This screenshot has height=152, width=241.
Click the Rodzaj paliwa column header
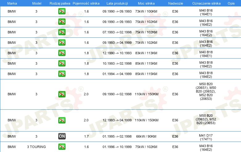tap(60, 3)
